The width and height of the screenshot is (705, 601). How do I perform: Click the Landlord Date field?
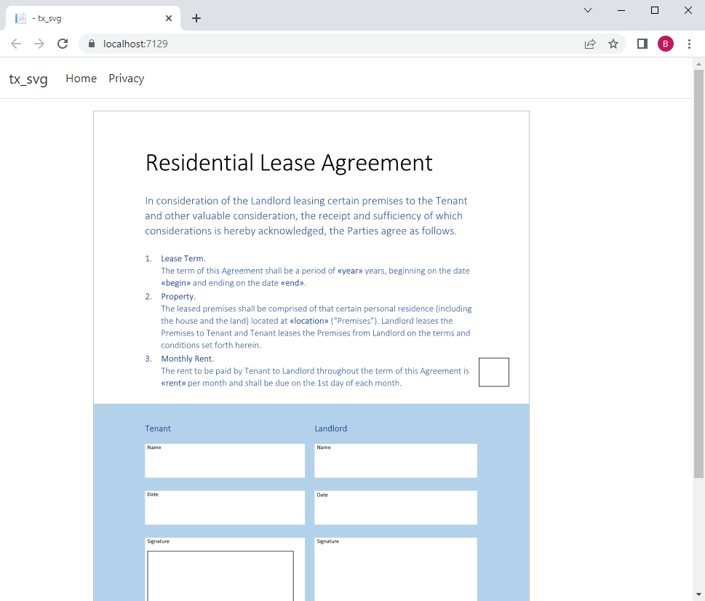(396, 507)
